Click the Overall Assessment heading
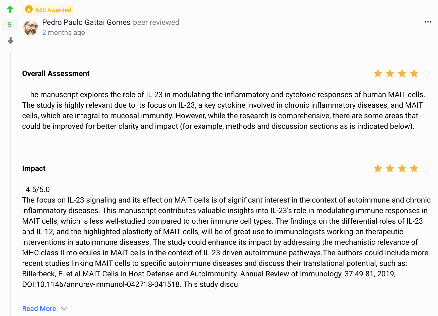 (x=56, y=74)
